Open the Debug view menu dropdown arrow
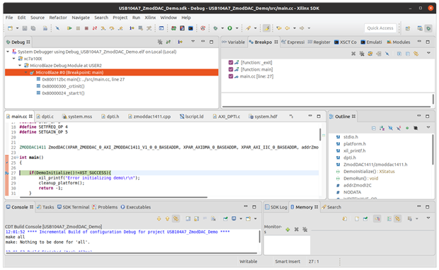The image size is (439, 270). pyautogui.click(x=193, y=42)
